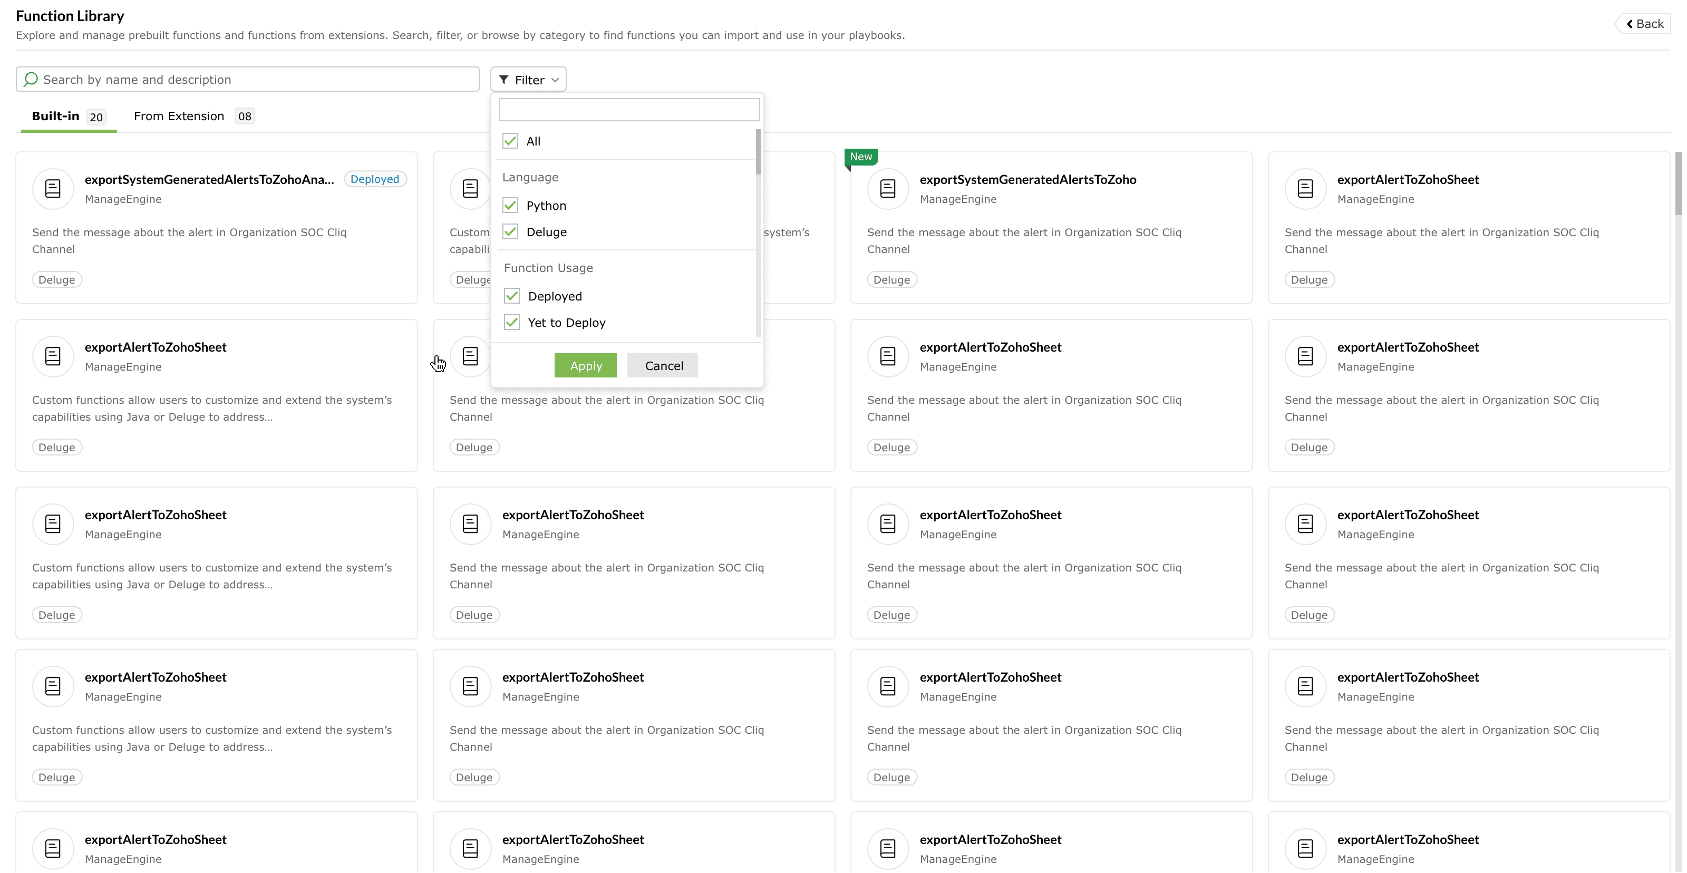Open the exportSystemGeneratedAlertsToZohoAna... function title
1687x873 pixels.
[210, 179]
